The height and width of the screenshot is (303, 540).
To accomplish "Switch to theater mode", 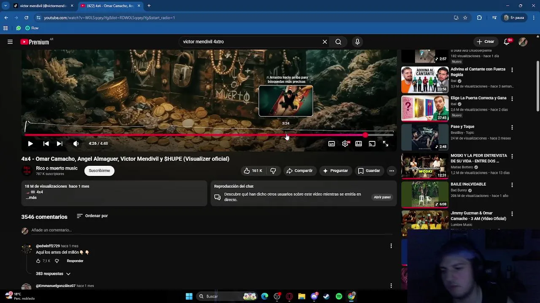I will [x=359, y=144].
